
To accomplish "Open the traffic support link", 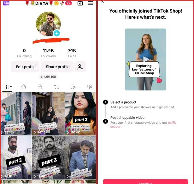I will pyautogui.click(x=143, y=124).
